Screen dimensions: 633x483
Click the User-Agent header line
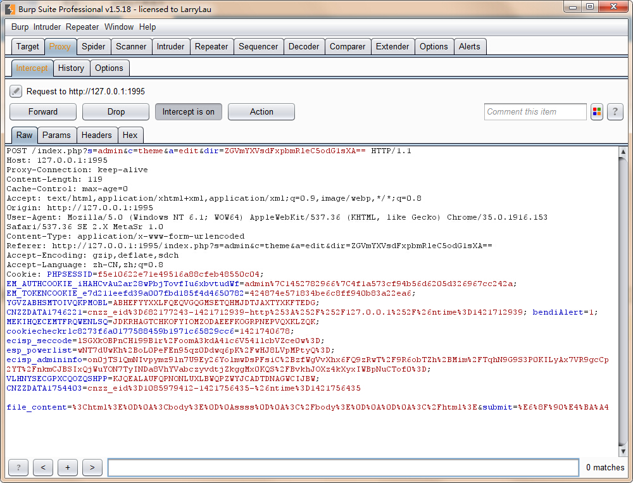pyautogui.click(x=277, y=222)
